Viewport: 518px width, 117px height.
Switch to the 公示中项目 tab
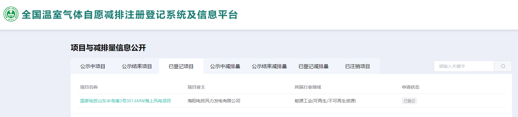pos(93,66)
